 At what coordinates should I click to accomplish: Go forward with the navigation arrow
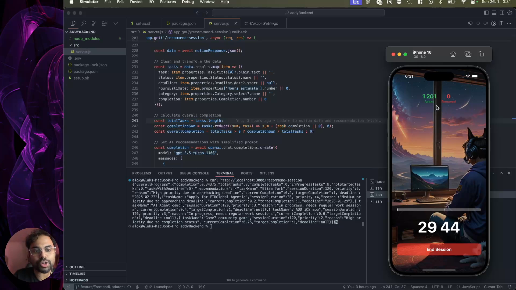click(x=206, y=13)
